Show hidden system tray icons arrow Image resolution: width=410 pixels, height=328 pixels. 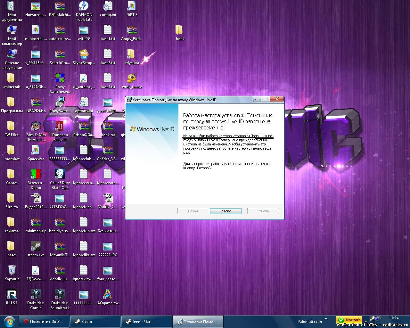tap(366, 321)
